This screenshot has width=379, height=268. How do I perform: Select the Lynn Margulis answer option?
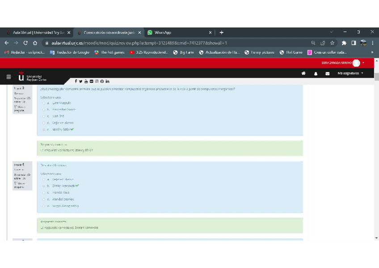tap(44, 103)
